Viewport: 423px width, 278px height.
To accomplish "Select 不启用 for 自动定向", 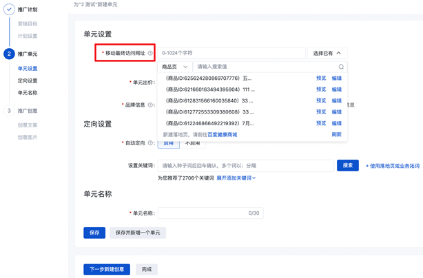I will coord(192,143).
